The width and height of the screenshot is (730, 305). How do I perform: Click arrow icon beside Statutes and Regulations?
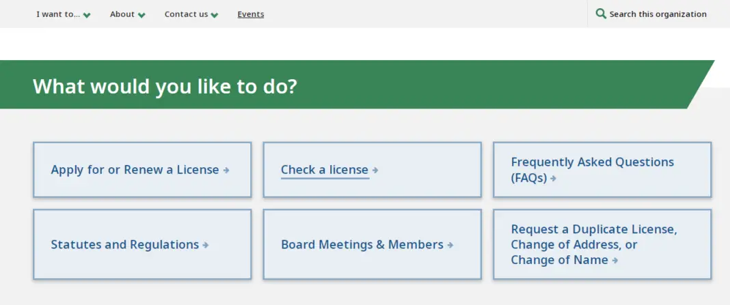(x=206, y=245)
